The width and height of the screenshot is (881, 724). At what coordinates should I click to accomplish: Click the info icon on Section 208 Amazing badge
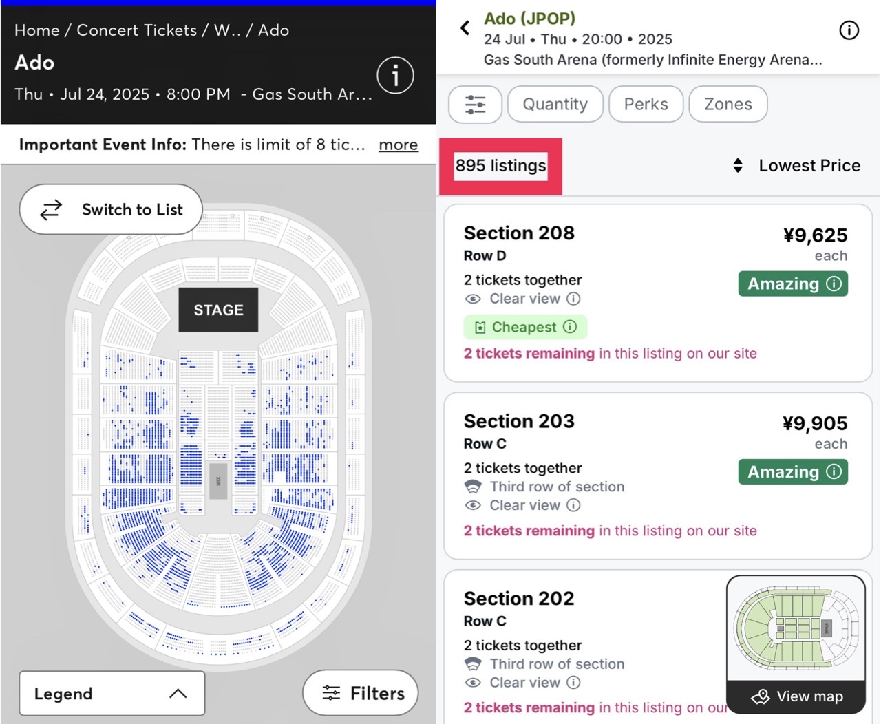[834, 284]
